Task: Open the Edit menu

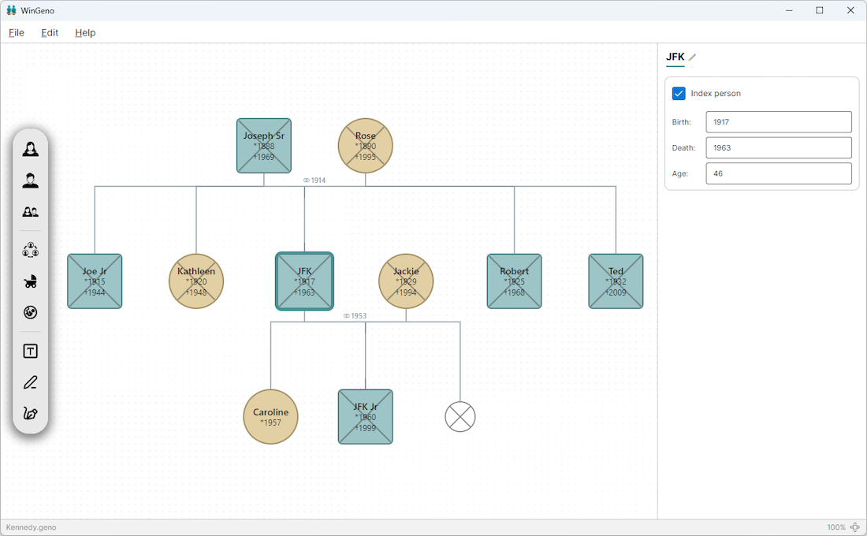Action: pos(50,32)
